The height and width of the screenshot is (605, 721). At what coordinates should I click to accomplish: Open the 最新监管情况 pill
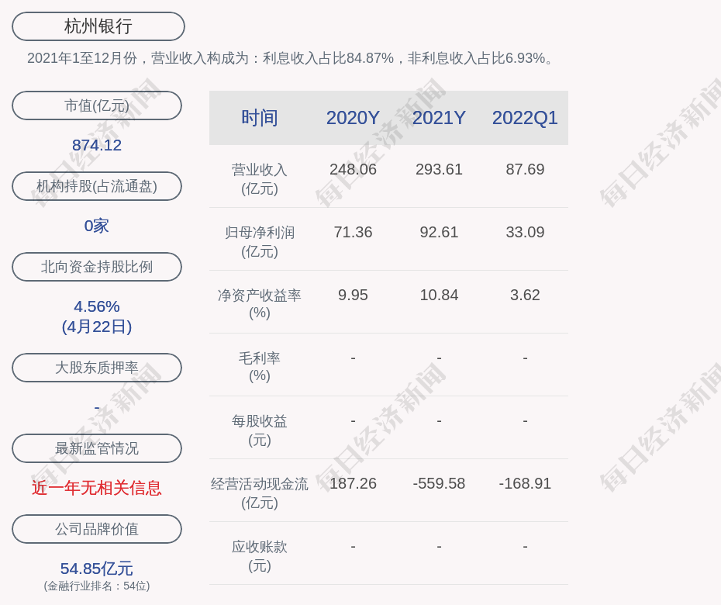(97, 448)
